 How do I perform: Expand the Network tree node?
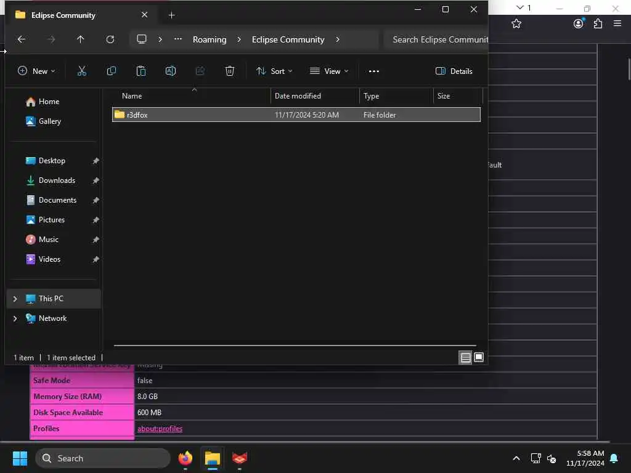15,318
